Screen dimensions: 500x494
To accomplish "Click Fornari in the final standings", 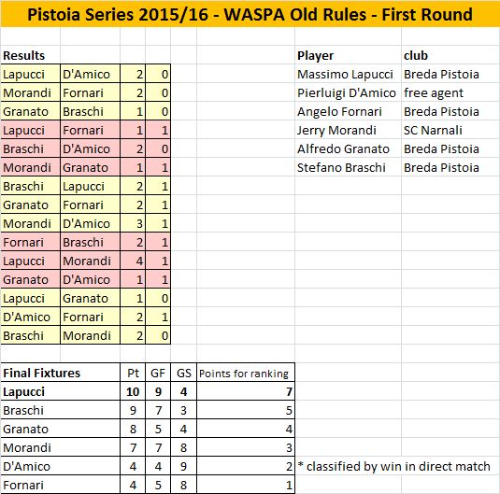I will (x=60, y=485).
